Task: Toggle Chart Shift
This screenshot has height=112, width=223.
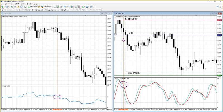Action: 79,7
